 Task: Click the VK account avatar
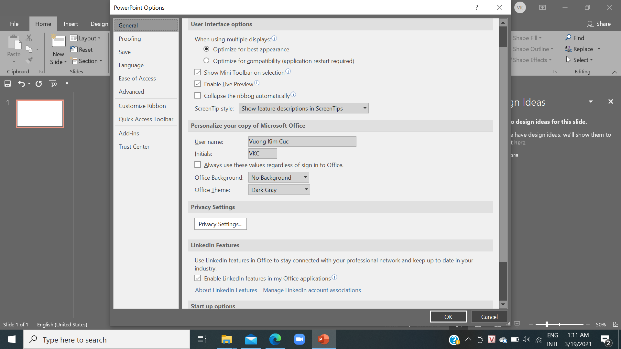click(x=520, y=8)
